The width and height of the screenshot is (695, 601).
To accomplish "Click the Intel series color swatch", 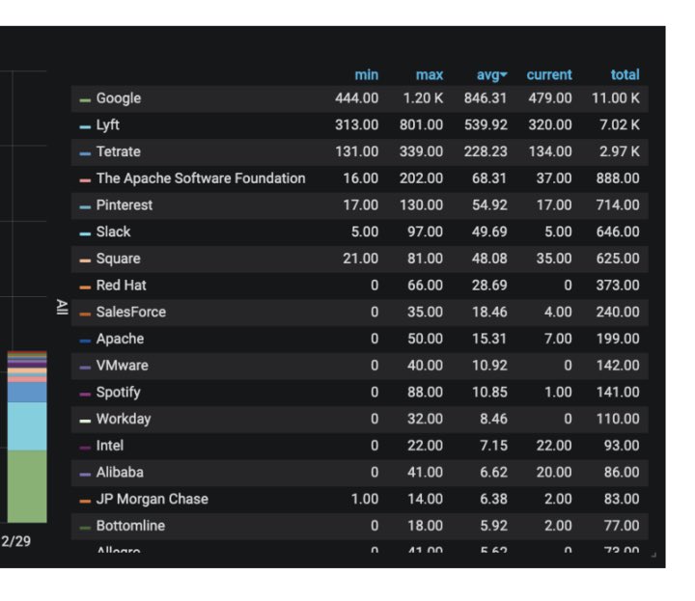I will [85, 448].
